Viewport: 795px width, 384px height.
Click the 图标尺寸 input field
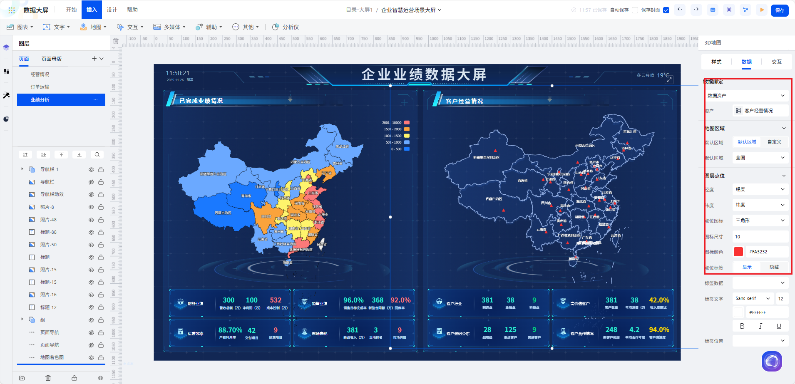click(760, 237)
